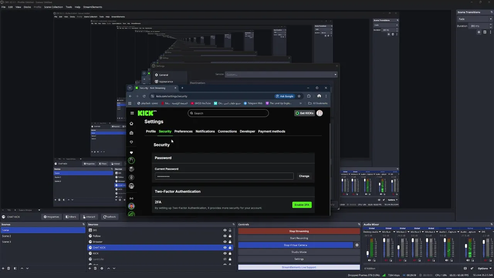Image resolution: width=494 pixels, height=278 pixels.
Task: Move source down arrow in Sources dock
Action: 114,268
